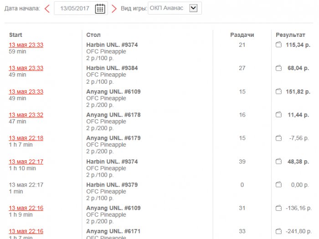Click result value -136,16 р.
Viewport: 319px width, 239px height.
coord(298,208)
